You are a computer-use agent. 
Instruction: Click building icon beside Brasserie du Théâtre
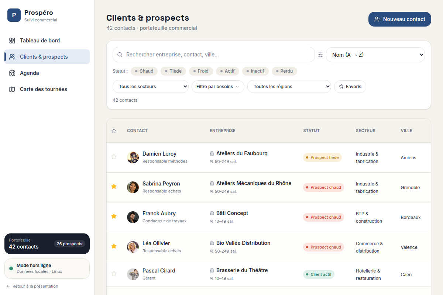(212, 270)
